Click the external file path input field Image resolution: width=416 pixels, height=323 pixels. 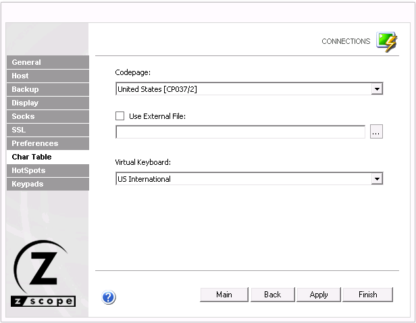pyautogui.click(x=240, y=132)
